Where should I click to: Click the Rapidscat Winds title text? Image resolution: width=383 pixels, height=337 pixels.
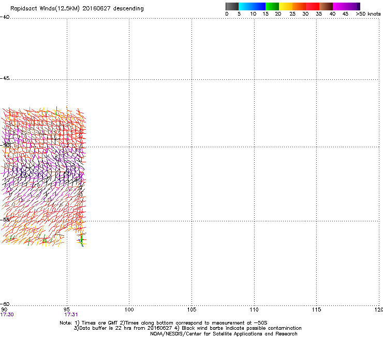point(77,8)
